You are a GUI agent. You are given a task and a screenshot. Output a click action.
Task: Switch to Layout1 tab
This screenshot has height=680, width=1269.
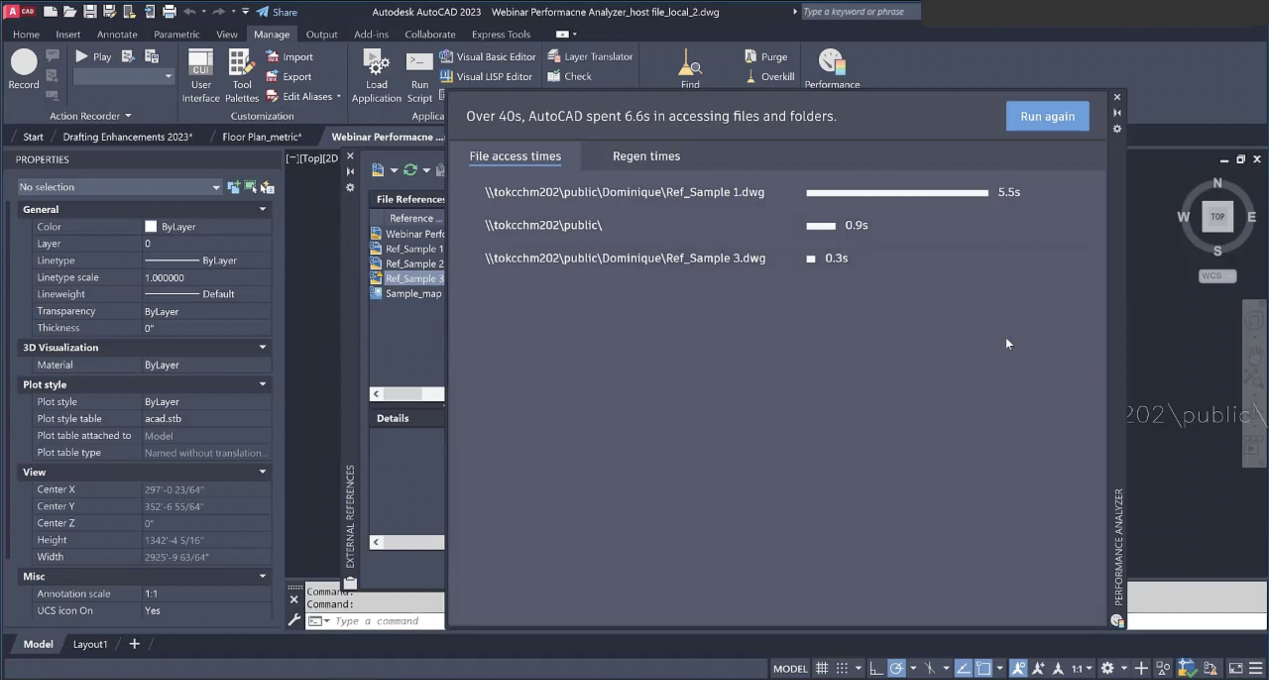[x=89, y=644]
